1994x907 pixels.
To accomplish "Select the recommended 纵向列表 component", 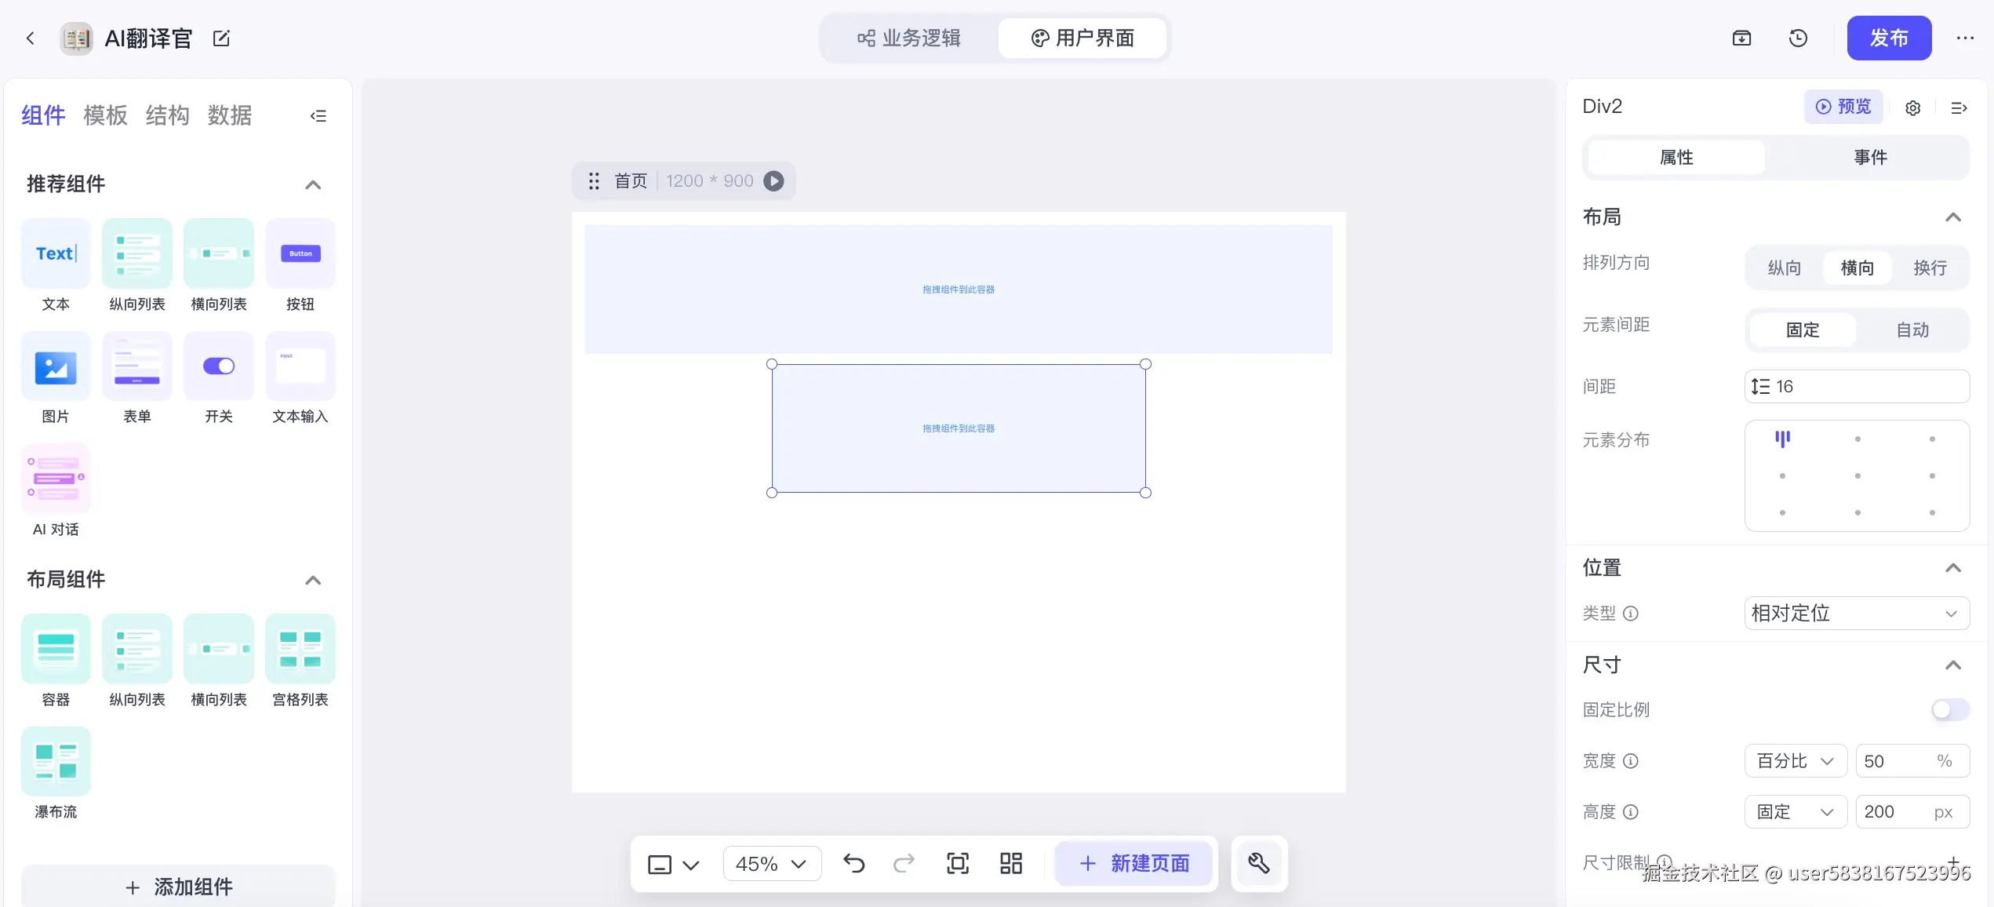I will coord(137,267).
